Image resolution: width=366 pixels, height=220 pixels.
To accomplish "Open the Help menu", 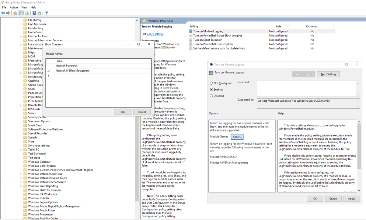I will pos(33,7).
